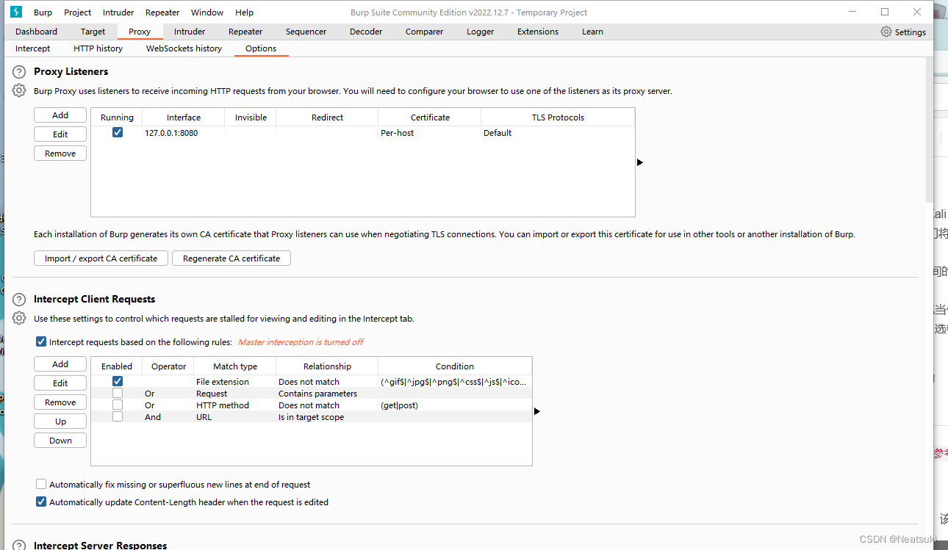Switch to the Sequencer tab

pyautogui.click(x=306, y=32)
